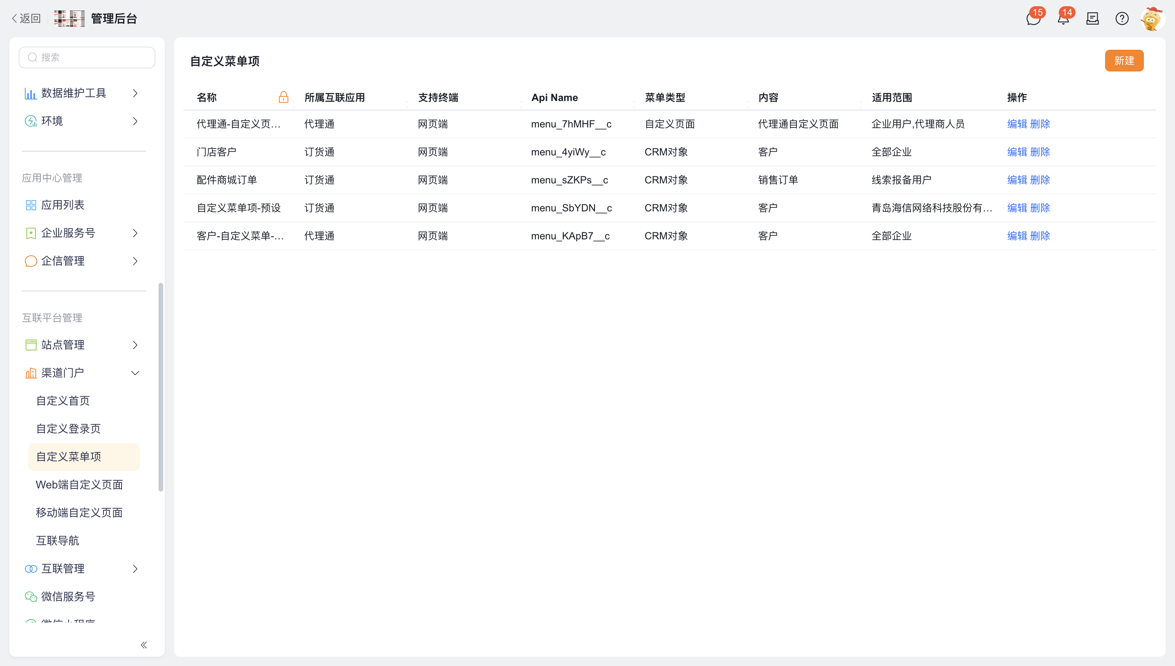The height and width of the screenshot is (666, 1175).
Task: Click the 数据维护工具 bar chart icon
Action: [x=30, y=93]
